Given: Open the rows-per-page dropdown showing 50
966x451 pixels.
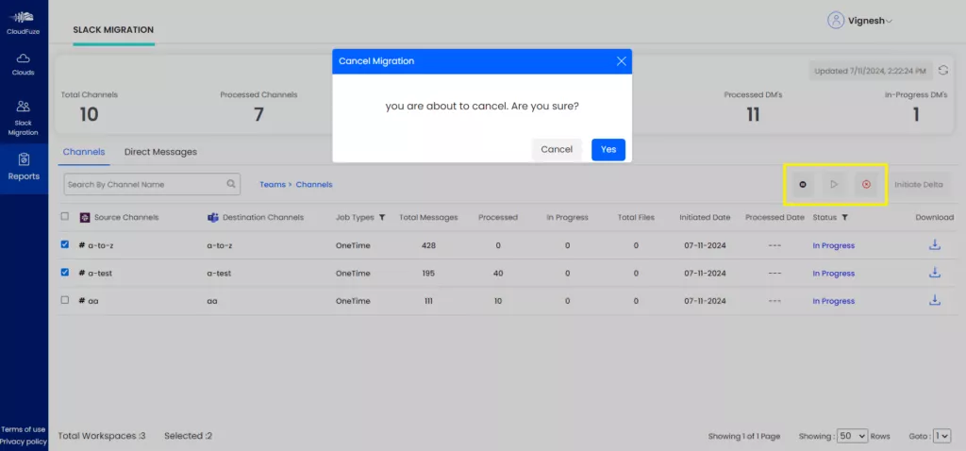Looking at the screenshot, I should click(853, 436).
